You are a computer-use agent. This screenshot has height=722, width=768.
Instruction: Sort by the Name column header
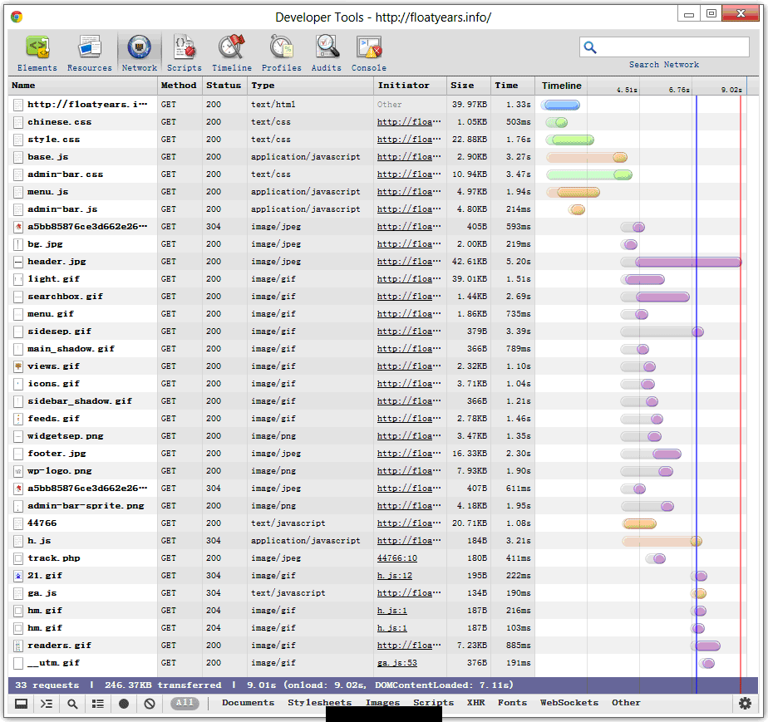pos(83,86)
